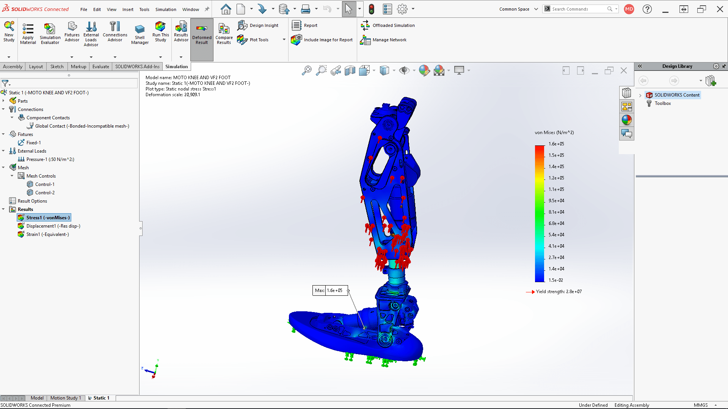The image size is (728, 409).
Task: Collapse the Mesh Controls node
Action: pyautogui.click(x=12, y=176)
